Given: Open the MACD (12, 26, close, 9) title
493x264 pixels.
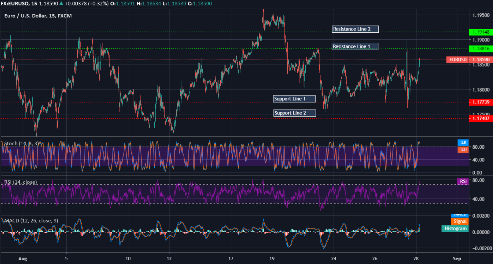Looking at the screenshot, I should click(31, 221).
